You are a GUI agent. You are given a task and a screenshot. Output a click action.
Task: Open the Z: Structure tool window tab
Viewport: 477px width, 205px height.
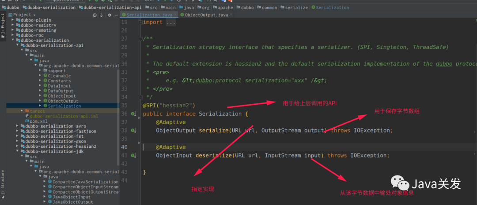coord(3,184)
